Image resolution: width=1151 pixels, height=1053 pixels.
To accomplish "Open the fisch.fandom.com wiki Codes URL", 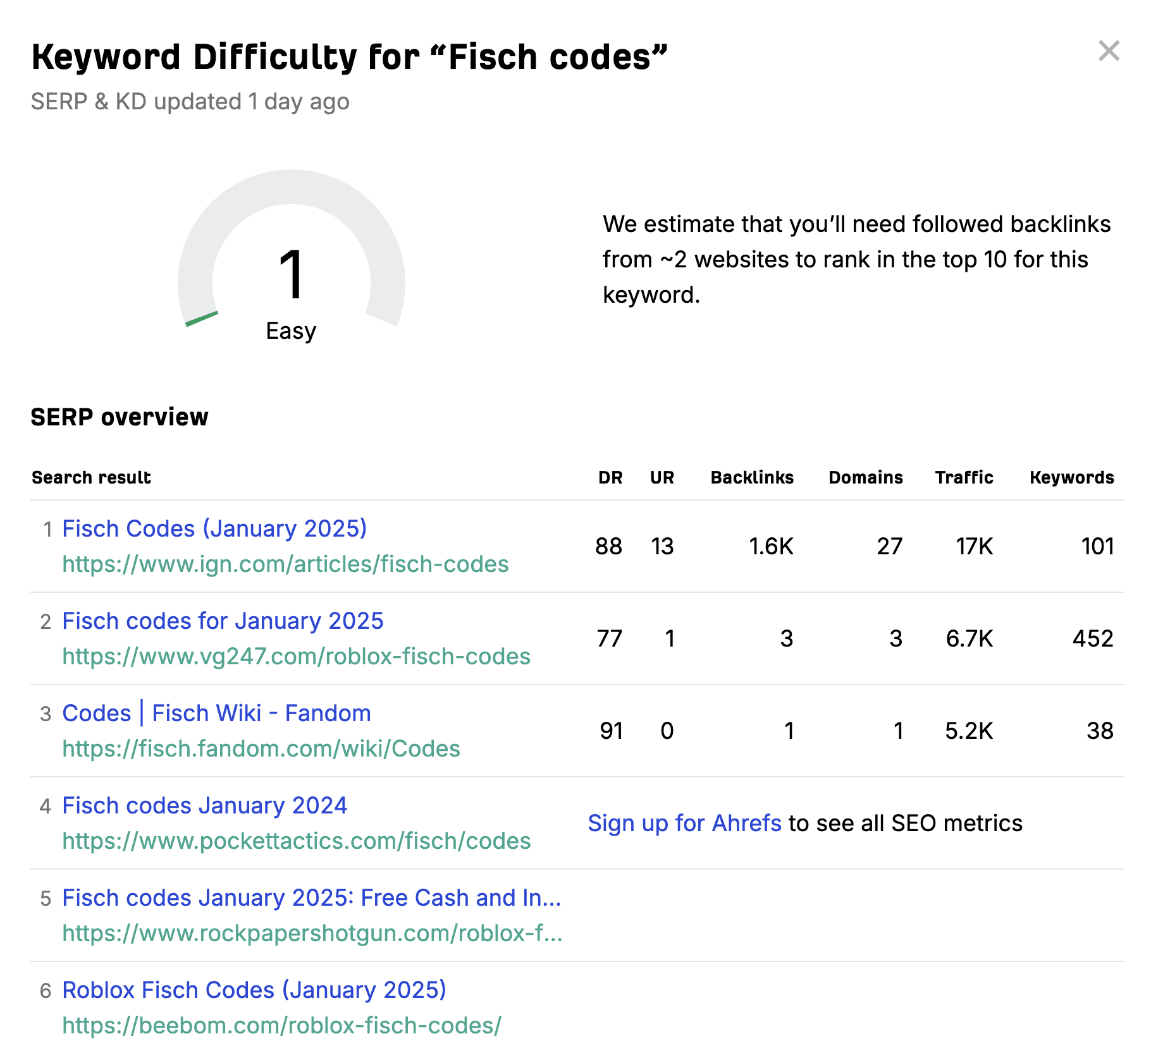I will pyautogui.click(x=261, y=748).
